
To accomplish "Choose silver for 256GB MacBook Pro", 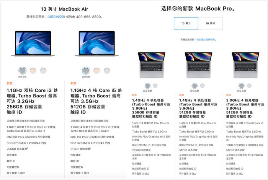I will pyautogui.click(x=155, y=86).
